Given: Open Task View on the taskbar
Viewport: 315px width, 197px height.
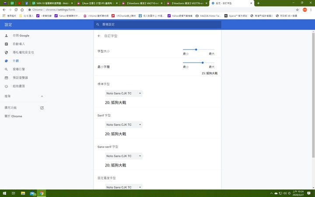Looking at the screenshot, I should (14, 193).
